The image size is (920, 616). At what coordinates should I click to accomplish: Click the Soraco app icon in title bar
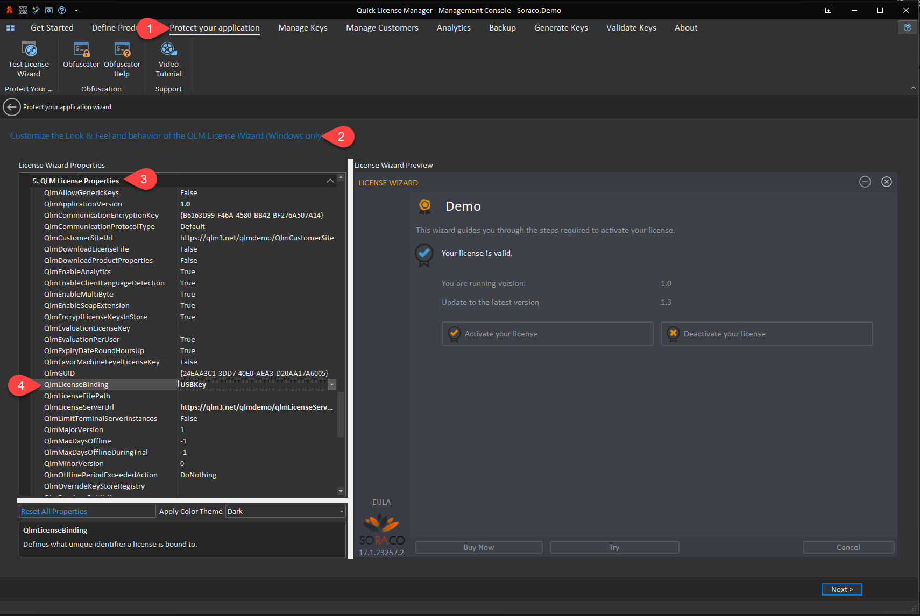[9, 10]
